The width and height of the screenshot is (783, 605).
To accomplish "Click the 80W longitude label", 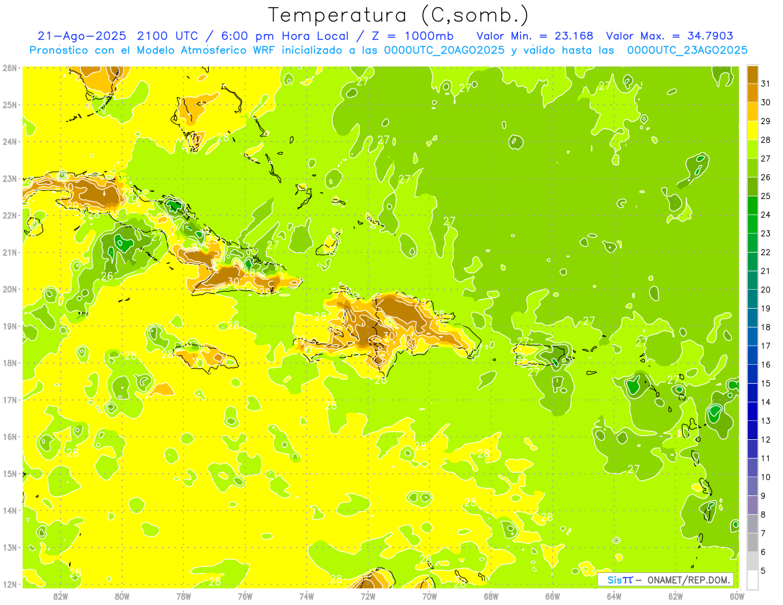I will pyautogui.click(x=122, y=596).
